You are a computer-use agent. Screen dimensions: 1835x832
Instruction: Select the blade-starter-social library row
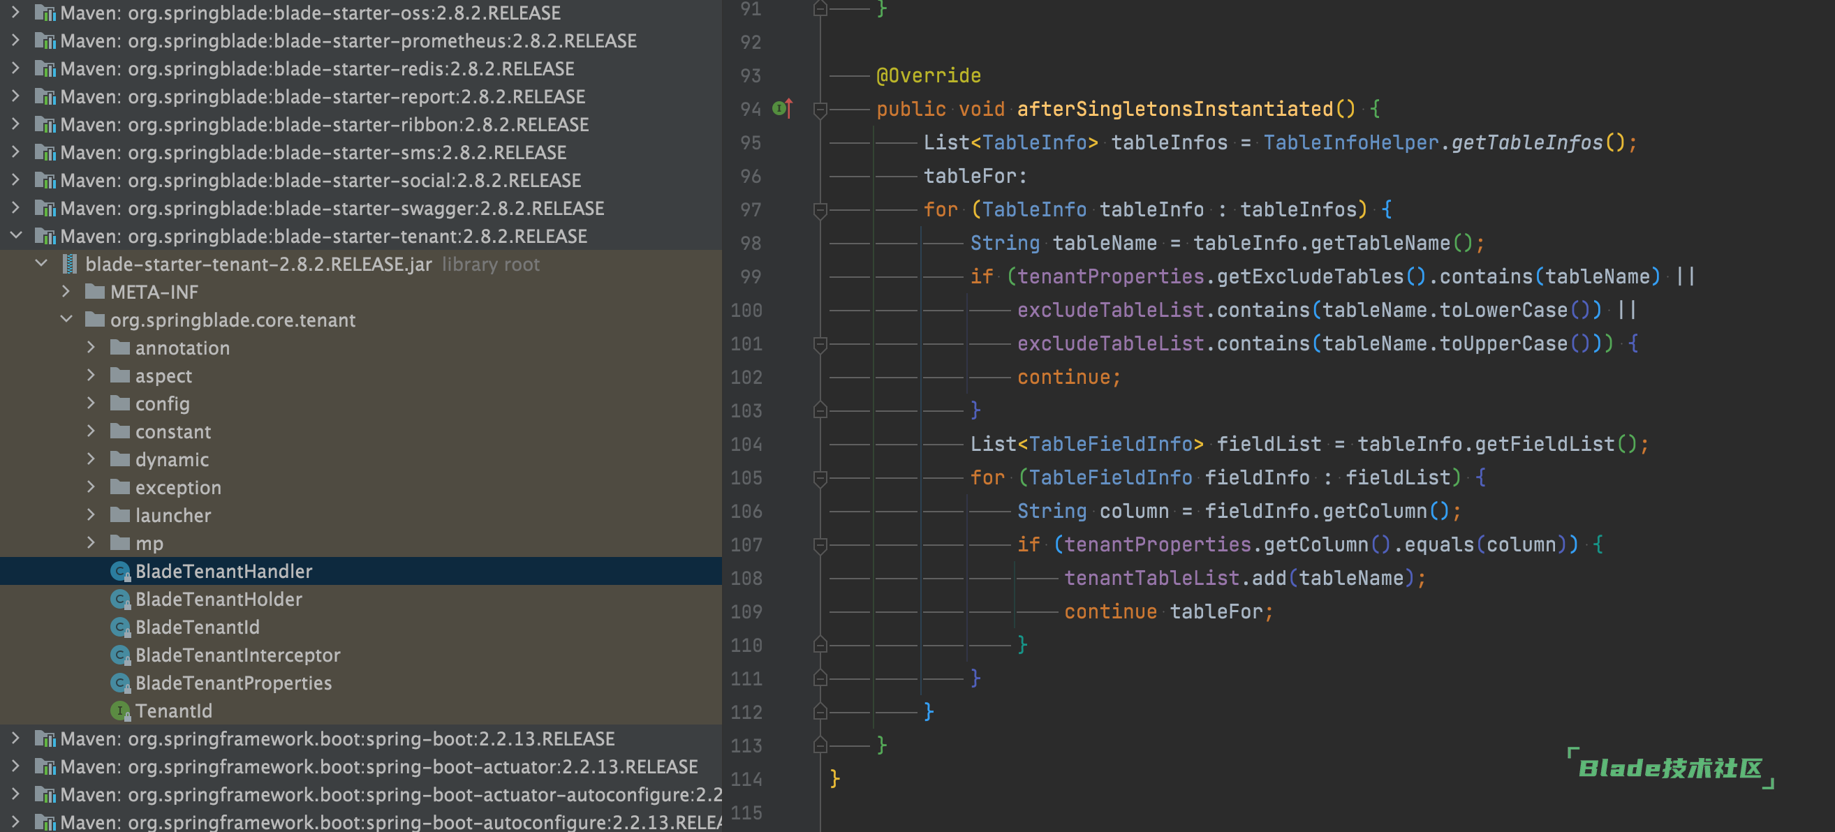click(x=361, y=180)
